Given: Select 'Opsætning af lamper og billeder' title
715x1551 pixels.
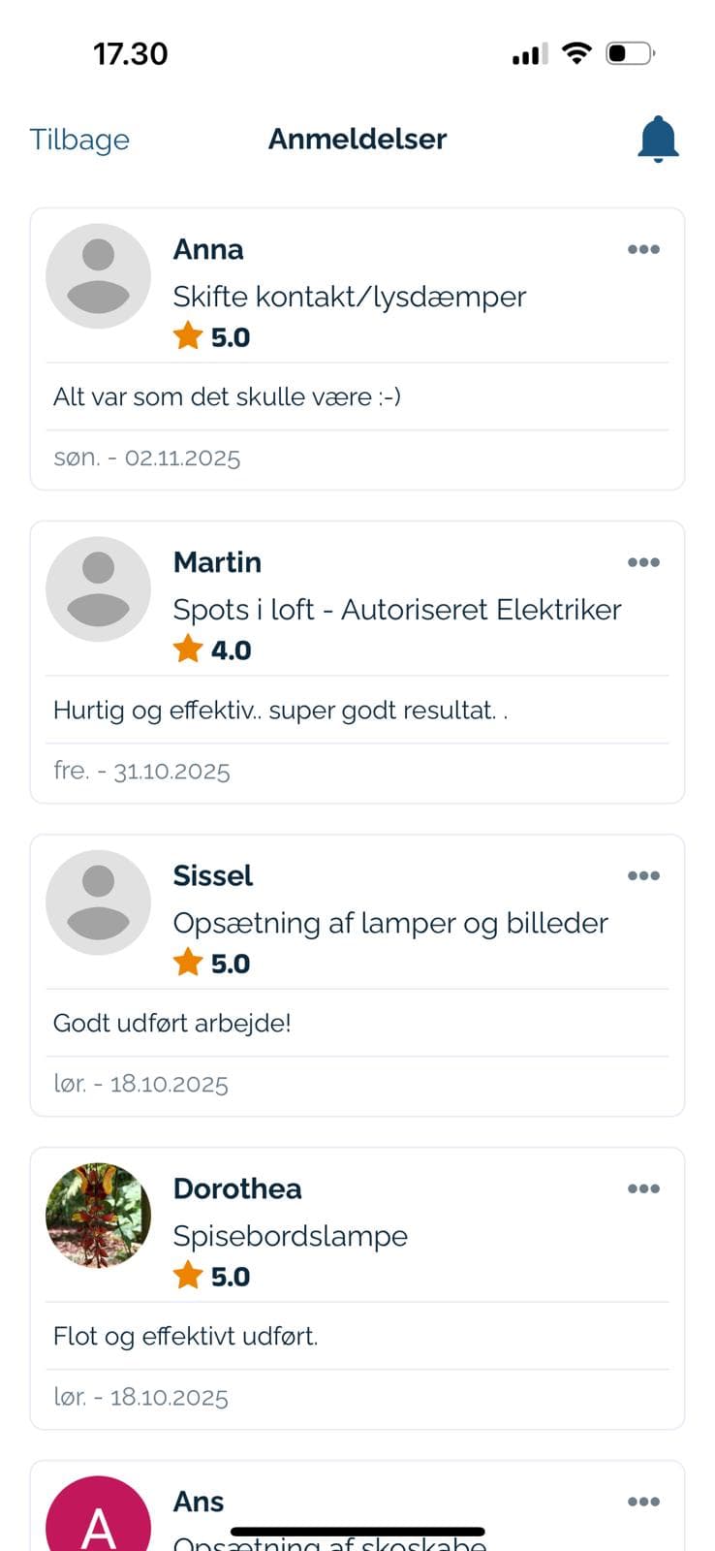Looking at the screenshot, I should point(389,923).
